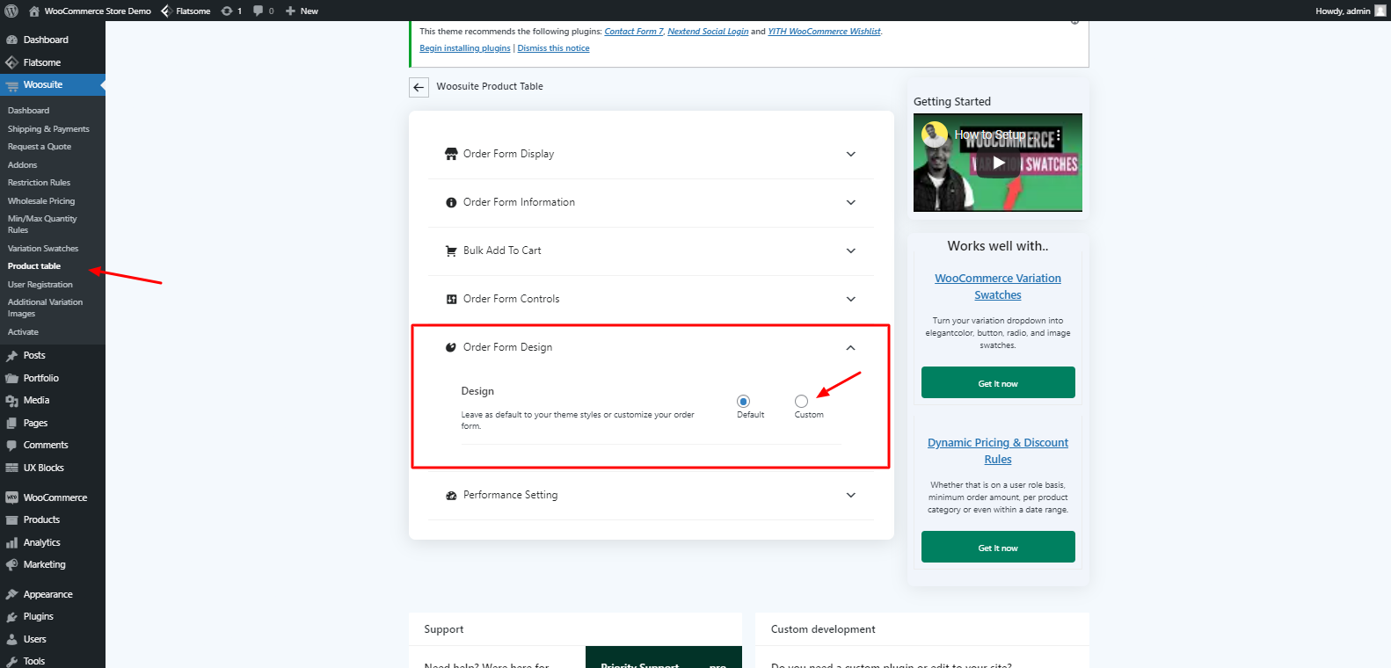Open WooCommerce Variation Swatches link
This screenshot has height=668, width=1391.
click(x=998, y=287)
